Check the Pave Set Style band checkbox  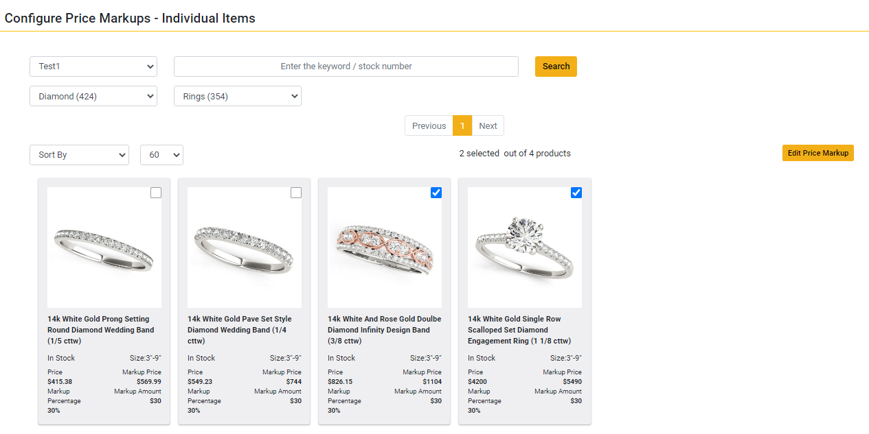[x=296, y=193]
